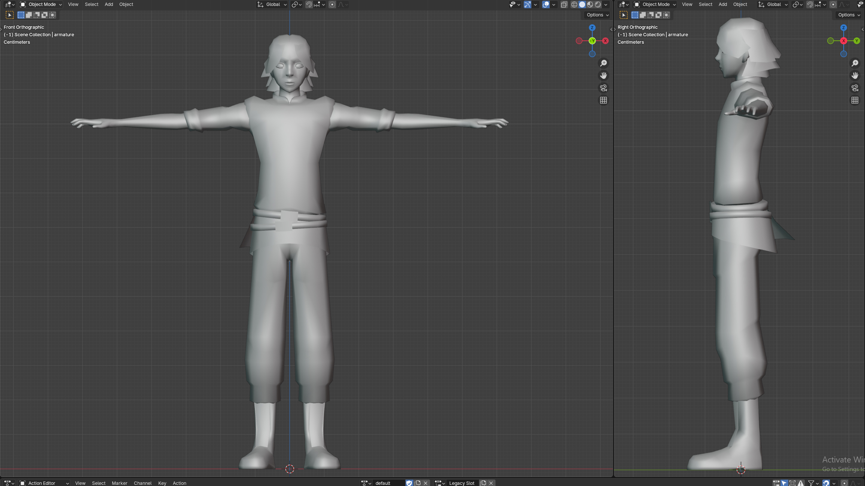
Task: Select material preview shading in Front viewport
Action: 590,4
